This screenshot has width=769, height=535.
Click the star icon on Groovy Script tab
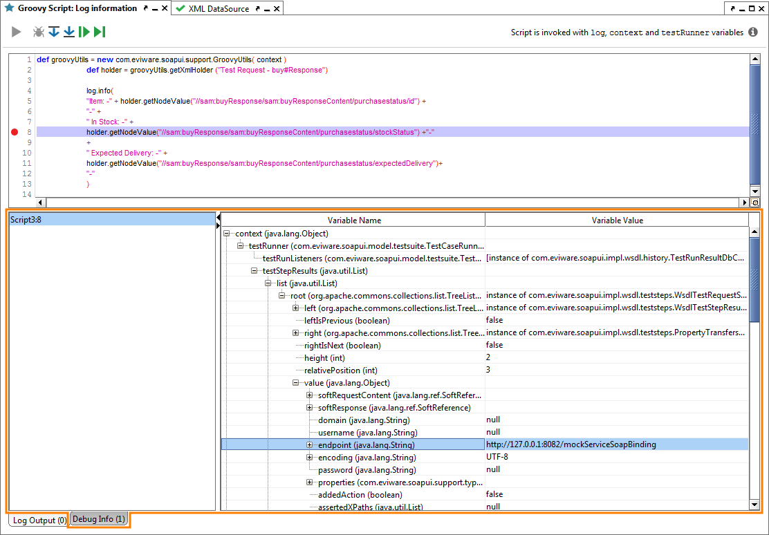click(9, 8)
